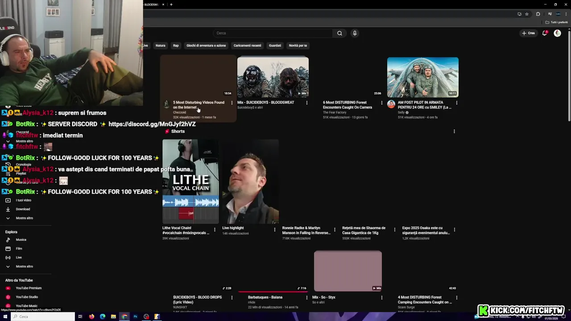Open the Mix - So - Styx pink thumbnail
Viewport: 571px width, 321px height.
(348, 271)
